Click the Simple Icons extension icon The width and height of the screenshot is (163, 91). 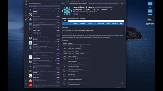click(31, 29)
